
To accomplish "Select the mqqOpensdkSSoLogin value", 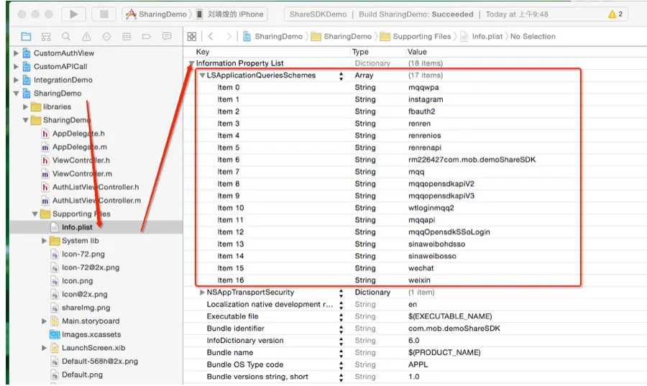I will click(449, 231).
